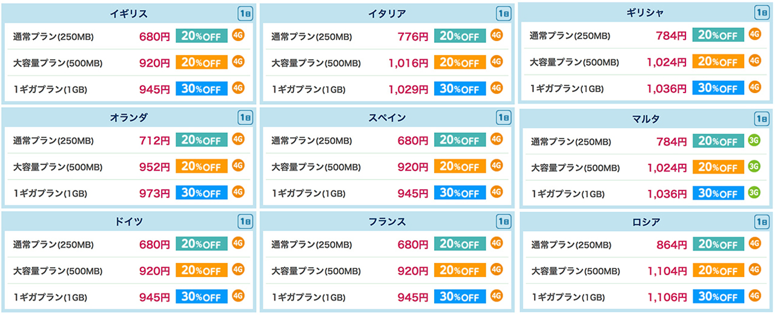Click the 通常プラン(250MB) label under フランス
The image size is (775, 315).
[x=311, y=244]
